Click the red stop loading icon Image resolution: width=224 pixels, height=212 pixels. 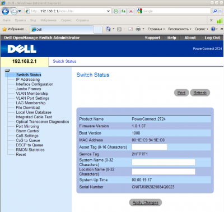131,11
